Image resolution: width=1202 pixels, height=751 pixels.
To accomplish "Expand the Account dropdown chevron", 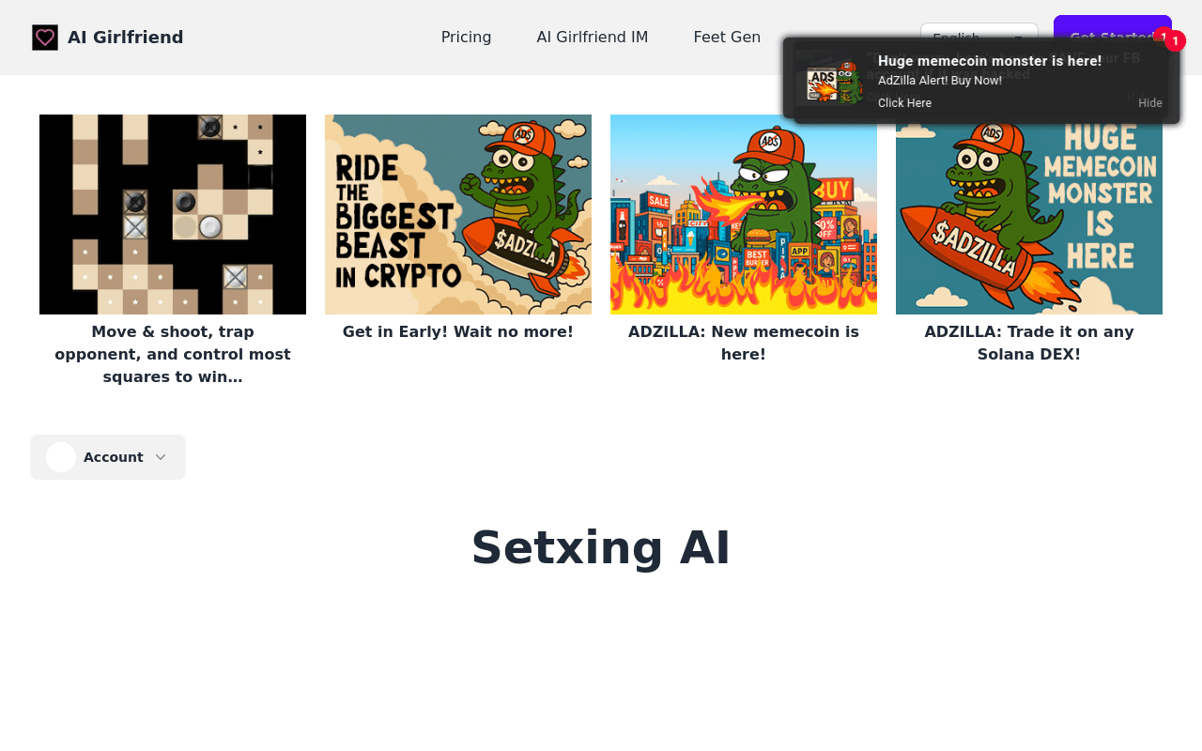I will pos(161,457).
